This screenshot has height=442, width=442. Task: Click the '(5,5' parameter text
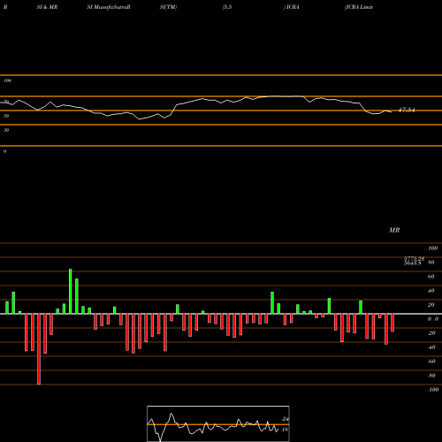pos(227,7)
